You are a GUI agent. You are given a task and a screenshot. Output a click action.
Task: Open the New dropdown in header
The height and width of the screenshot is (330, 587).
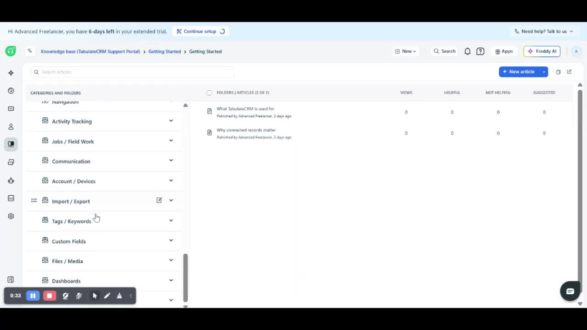(406, 51)
